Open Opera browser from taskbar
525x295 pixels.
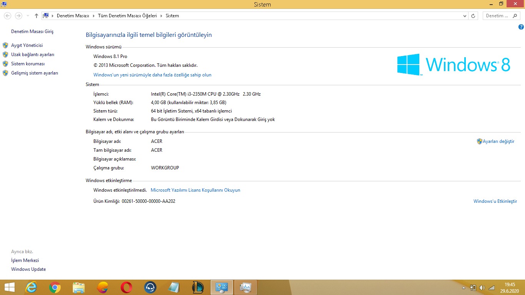click(126, 287)
